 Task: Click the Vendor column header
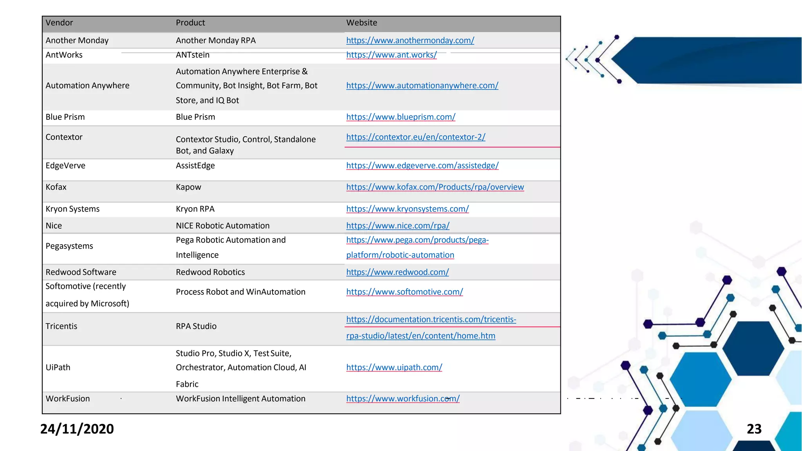click(x=59, y=23)
